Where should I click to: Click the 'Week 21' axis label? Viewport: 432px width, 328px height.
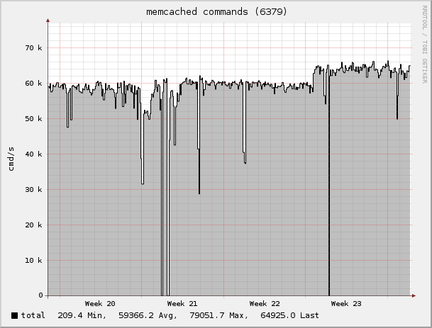[182, 304]
